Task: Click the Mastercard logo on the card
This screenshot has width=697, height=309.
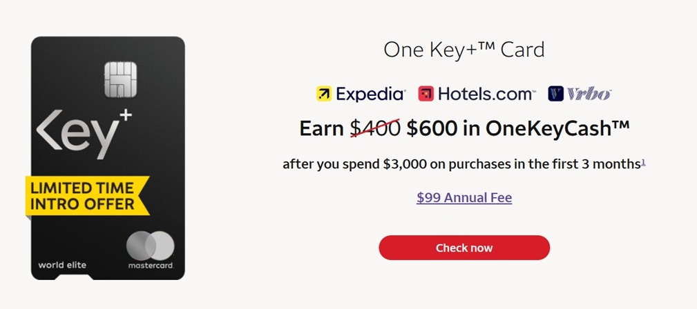Action: pos(151,245)
